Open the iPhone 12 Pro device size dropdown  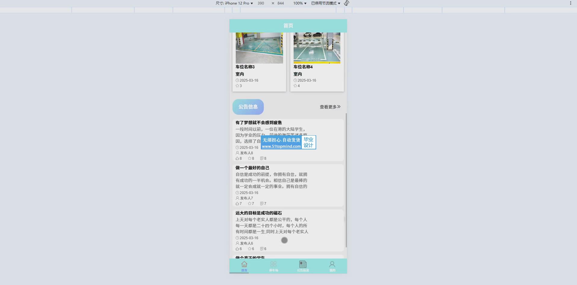point(234,3)
